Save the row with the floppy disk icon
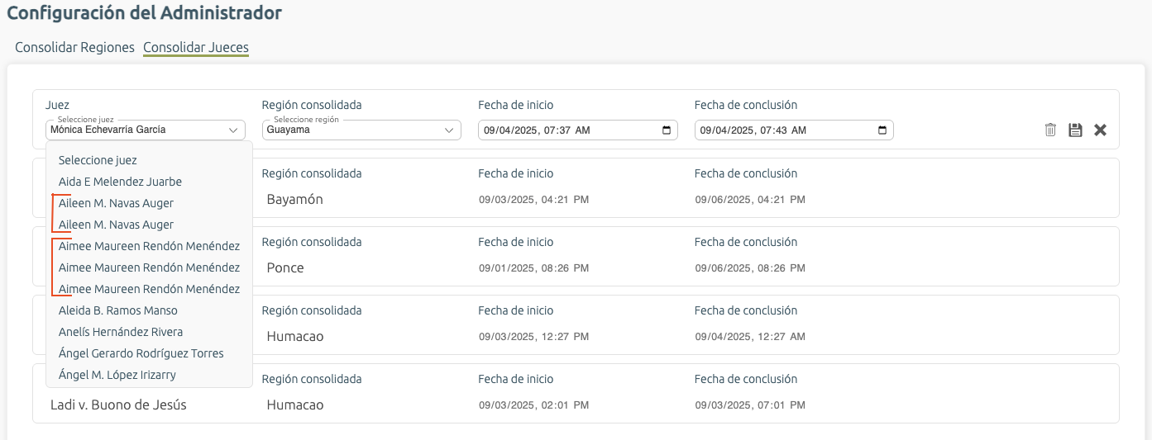1152x440 pixels. click(1075, 130)
